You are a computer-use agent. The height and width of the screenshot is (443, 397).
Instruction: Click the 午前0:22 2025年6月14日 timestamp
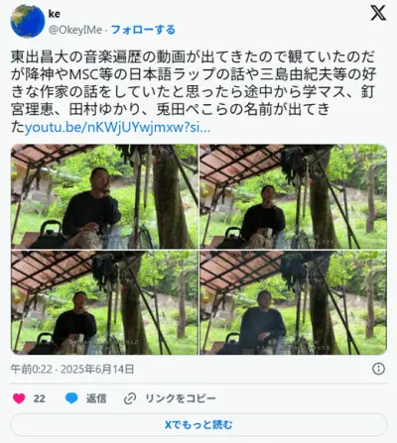72,369
